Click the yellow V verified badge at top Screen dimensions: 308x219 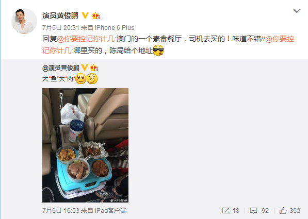pos(85,15)
